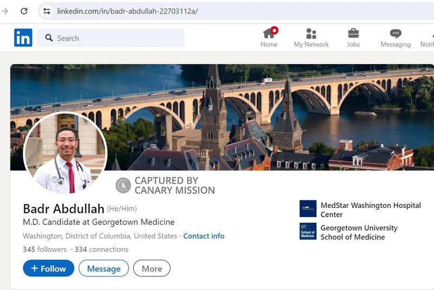Open the site information icon in address bar
This screenshot has width=434, height=290.
pos(47,11)
